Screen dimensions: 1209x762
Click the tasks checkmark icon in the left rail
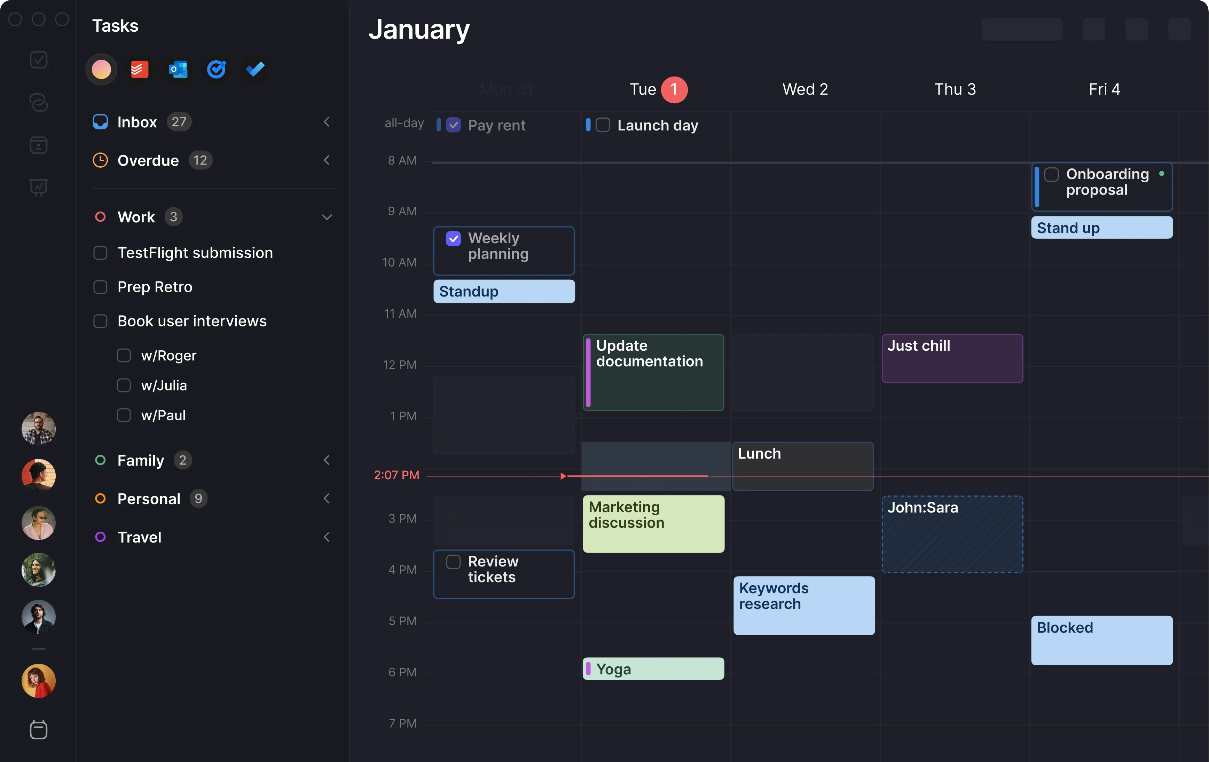click(x=38, y=60)
